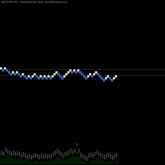Click the upper orange horizontal level line

(82, 69)
